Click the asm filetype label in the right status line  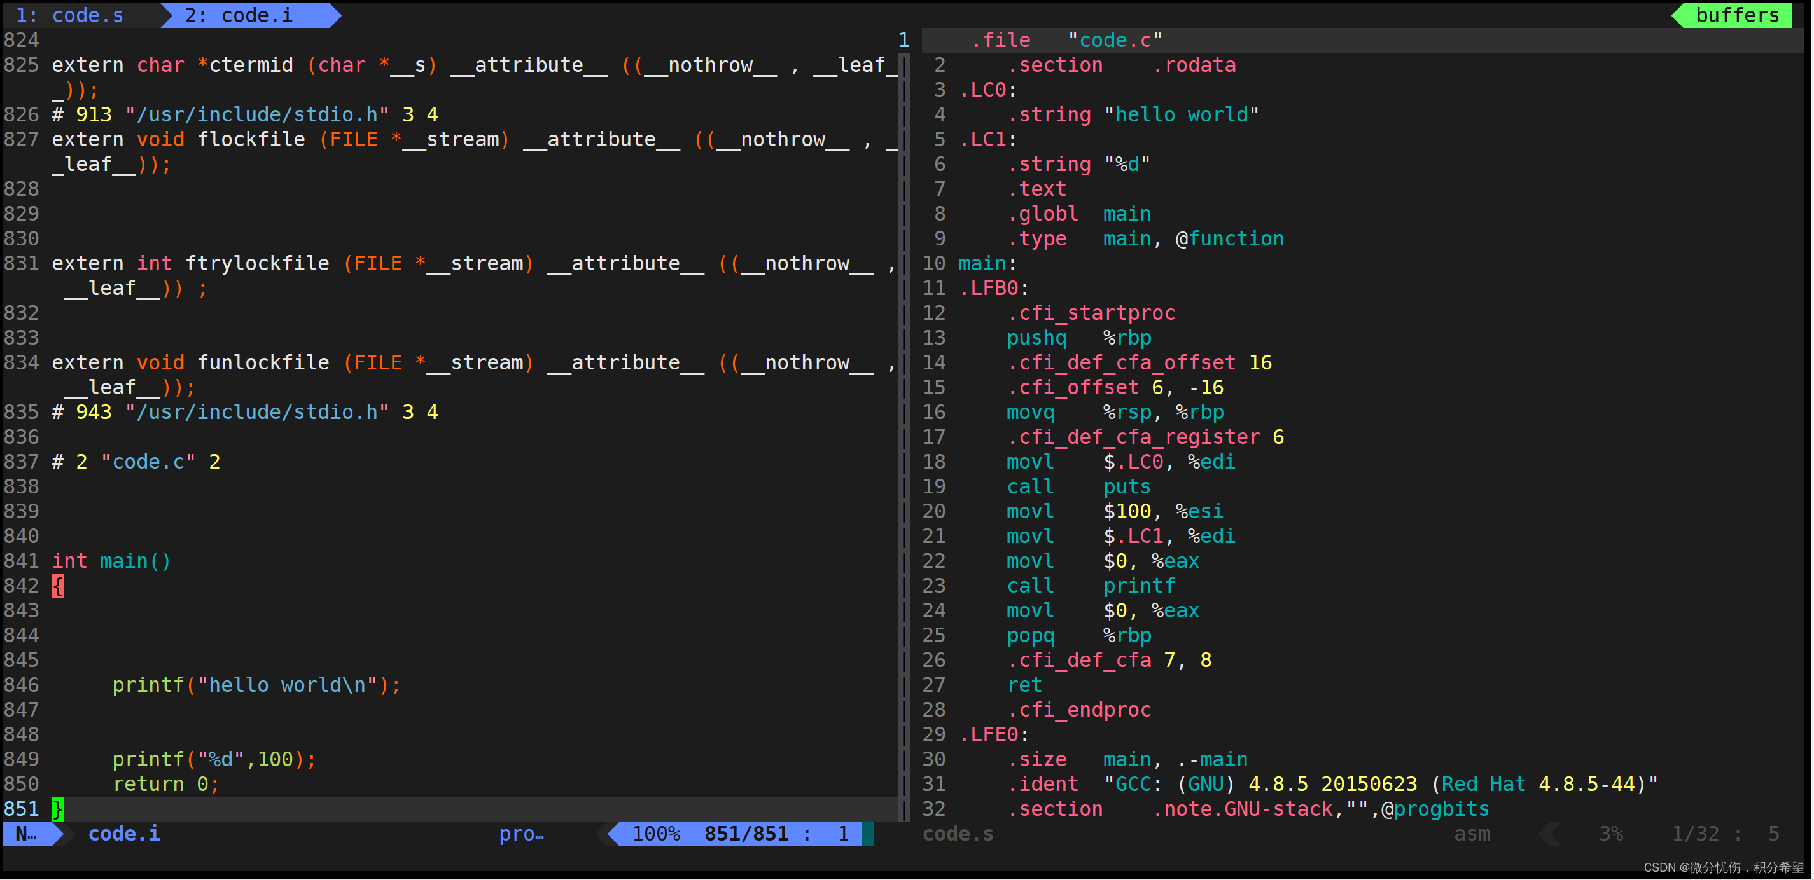tap(1472, 834)
